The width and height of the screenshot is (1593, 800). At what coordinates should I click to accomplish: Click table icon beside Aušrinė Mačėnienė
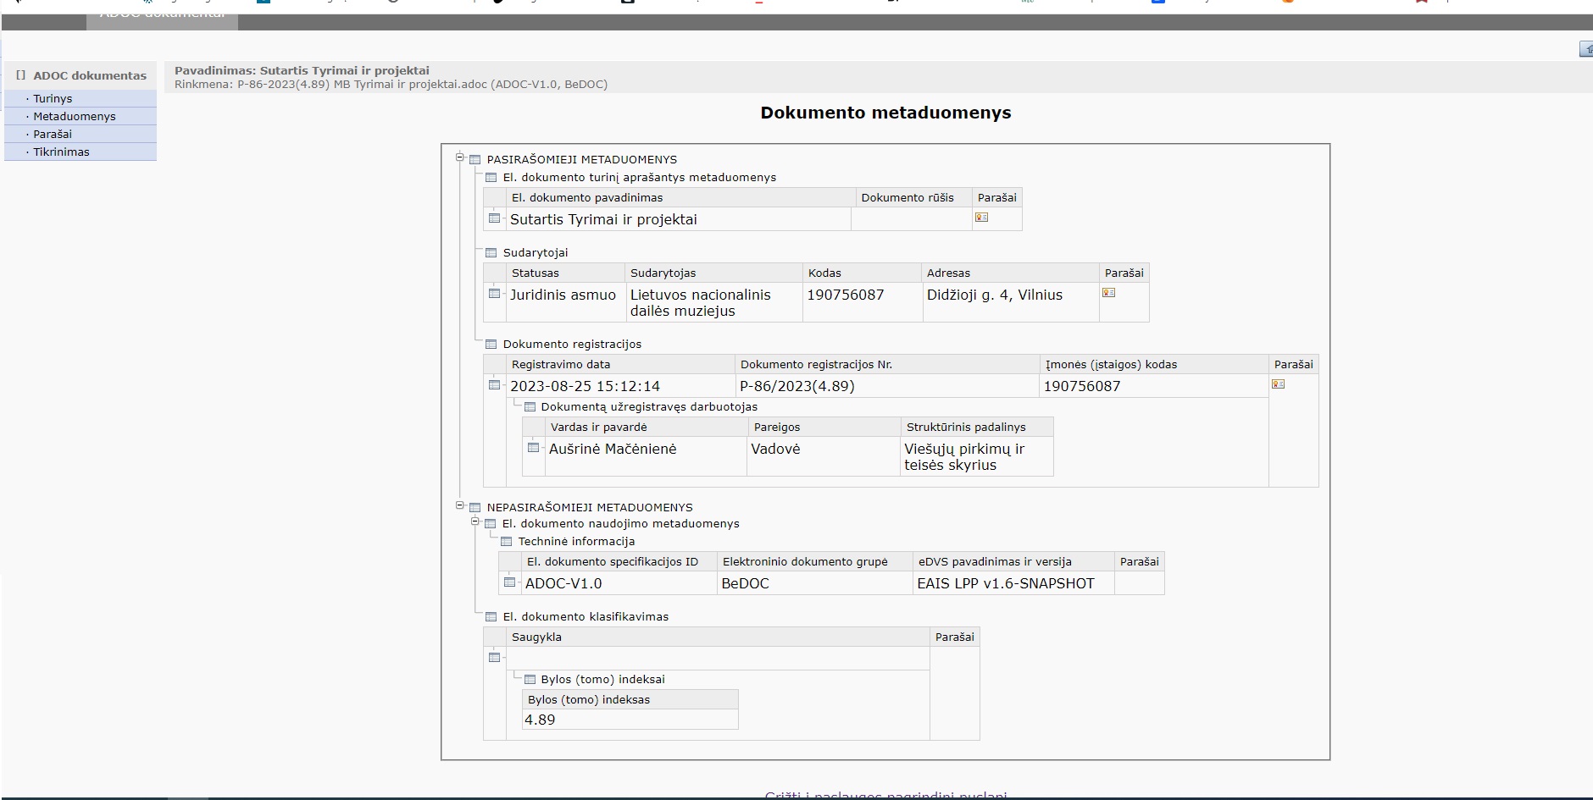pos(534,448)
